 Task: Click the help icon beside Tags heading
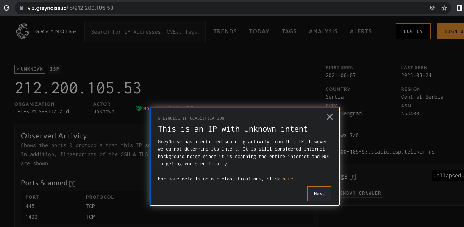[353, 177]
